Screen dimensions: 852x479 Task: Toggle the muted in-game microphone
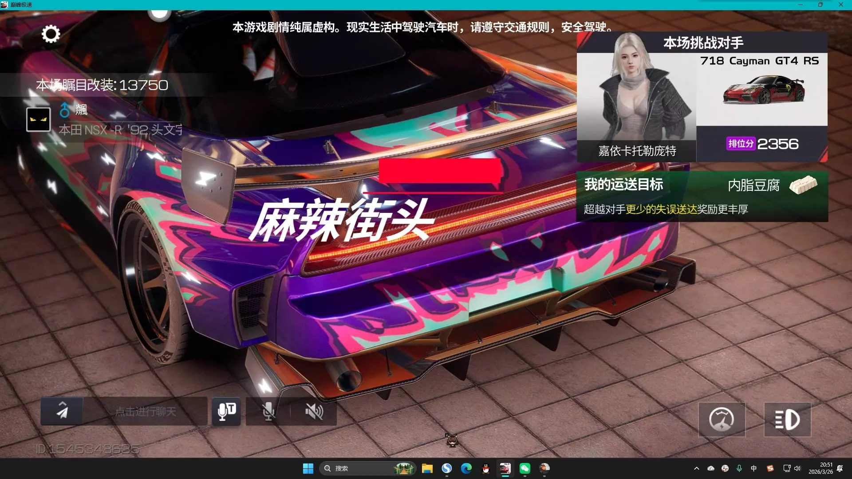268,412
